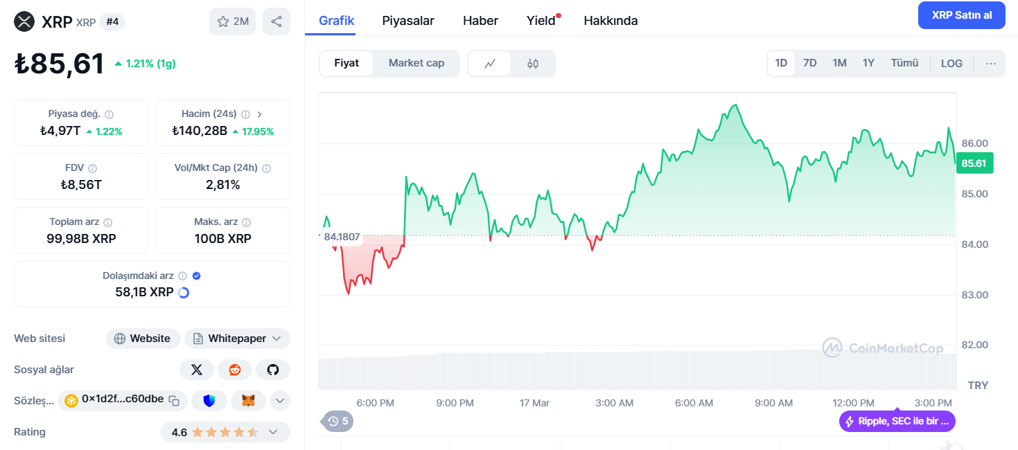Viewport: 1018px width, 450px height.
Task: Click the XRP Satın al button
Action: (x=962, y=15)
